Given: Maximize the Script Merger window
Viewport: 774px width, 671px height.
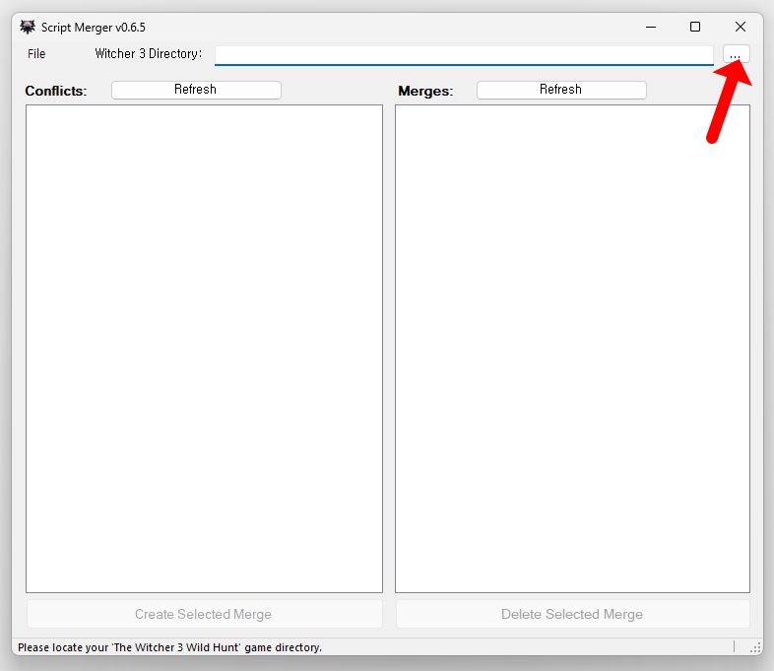Looking at the screenshot, I should 695,27.
